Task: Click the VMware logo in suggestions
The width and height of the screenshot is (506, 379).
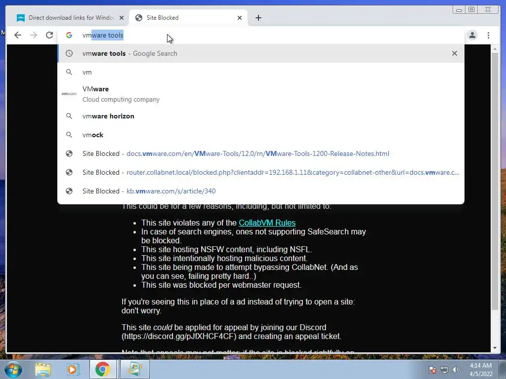Action: click(69, 94)
